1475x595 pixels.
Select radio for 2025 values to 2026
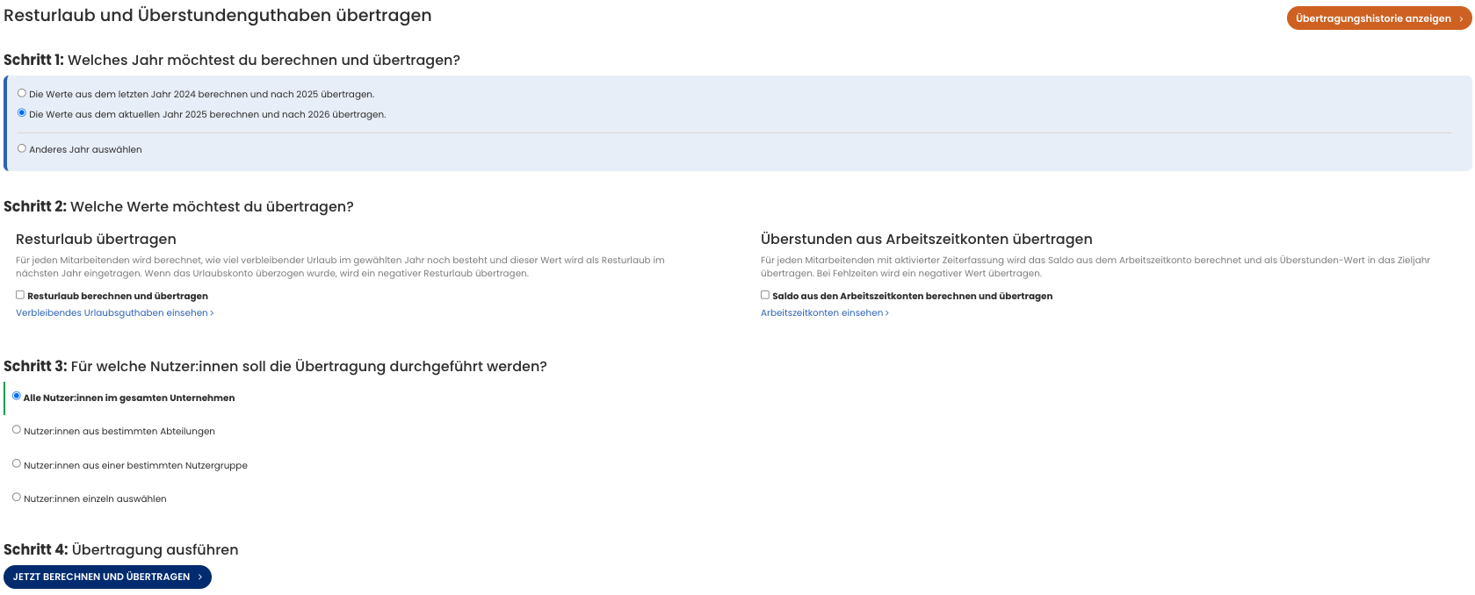tap(22, 113)
